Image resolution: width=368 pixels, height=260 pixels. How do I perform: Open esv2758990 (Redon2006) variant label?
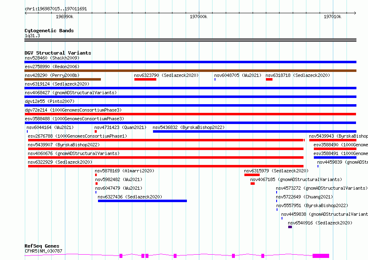click(52, 67)
